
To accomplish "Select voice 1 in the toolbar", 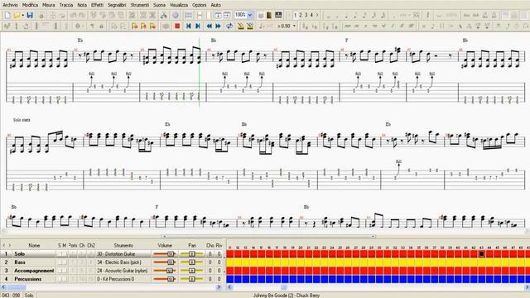I will coord(295,15).
